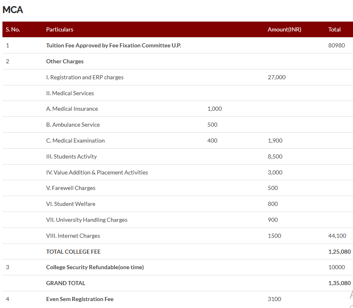353x308 pixels.
Task: Select the Ambulance Service label
Action: click(x=73, y=125)
